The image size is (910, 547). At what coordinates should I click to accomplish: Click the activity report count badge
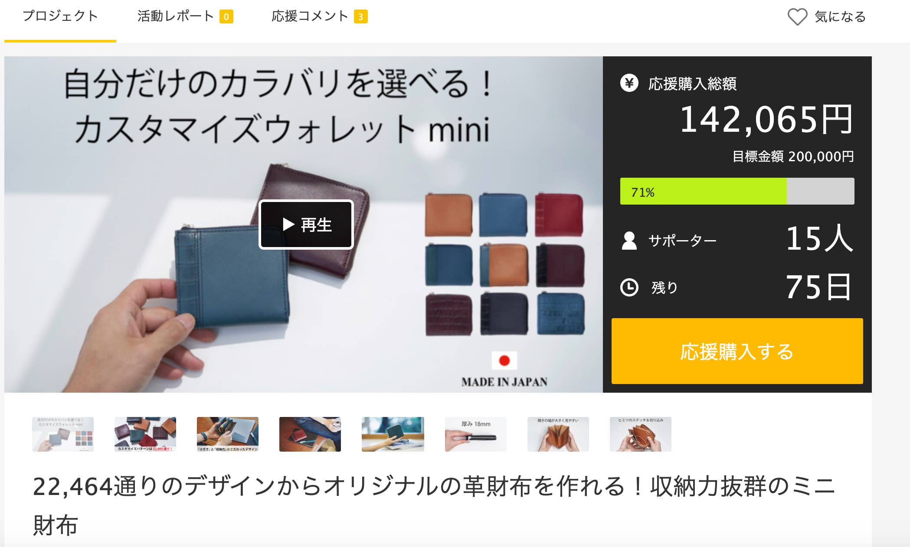[226, 17]
